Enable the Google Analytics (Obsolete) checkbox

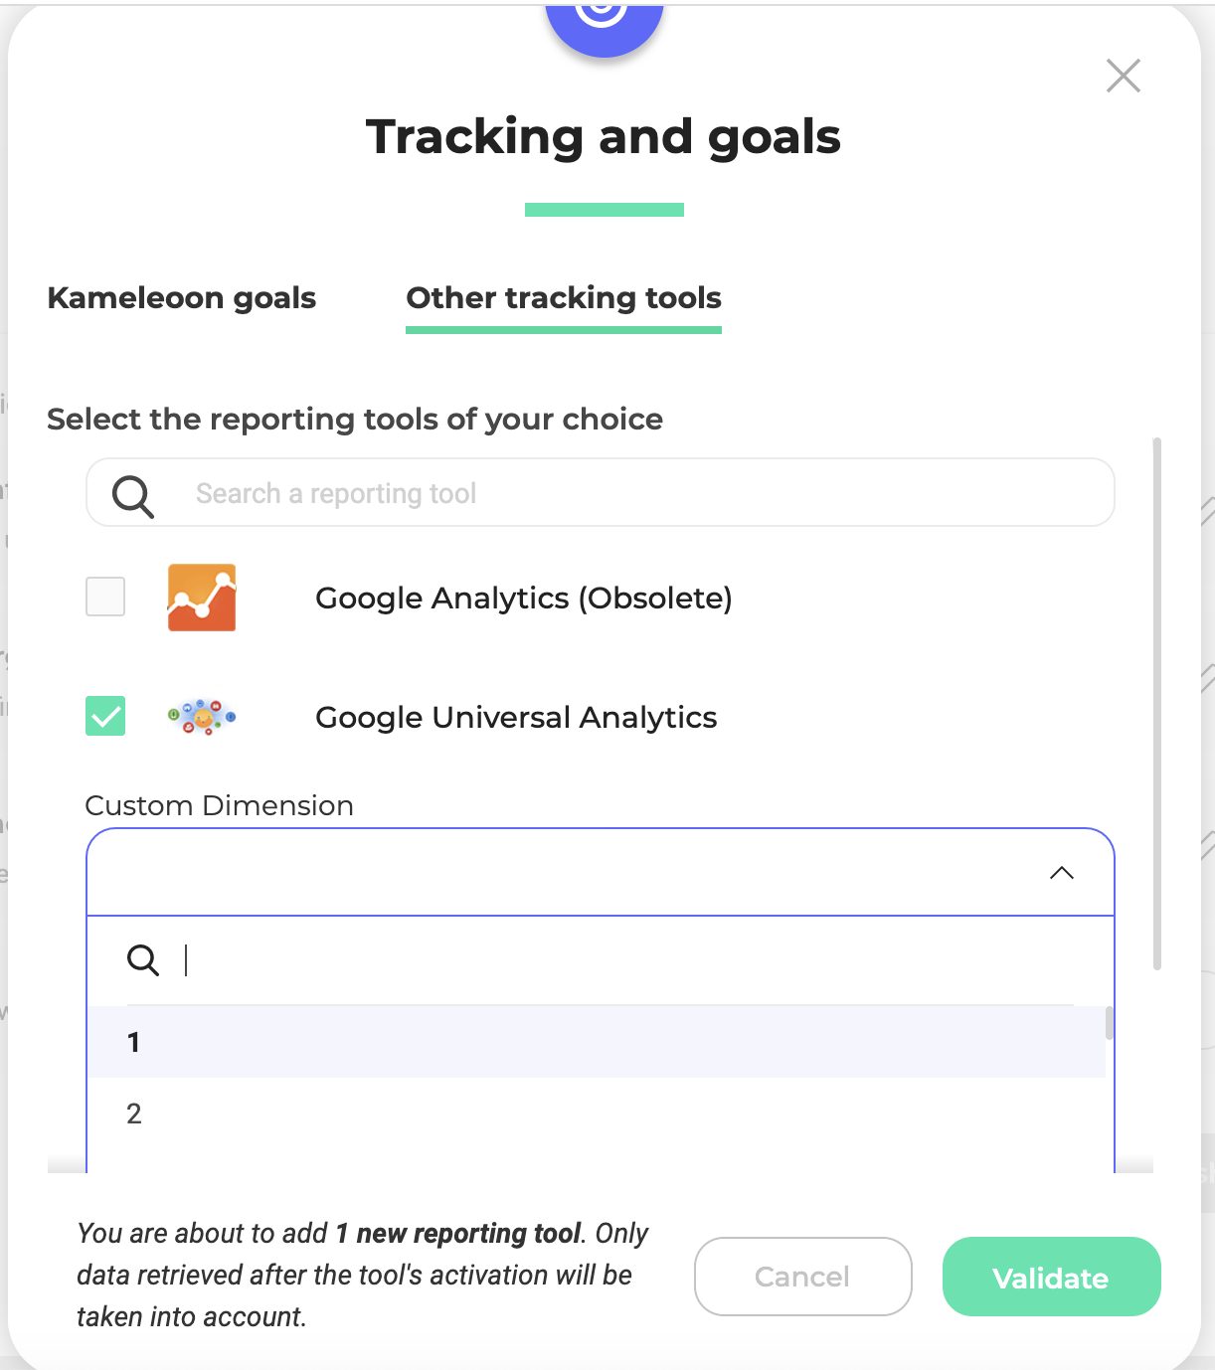click(105, 597)
